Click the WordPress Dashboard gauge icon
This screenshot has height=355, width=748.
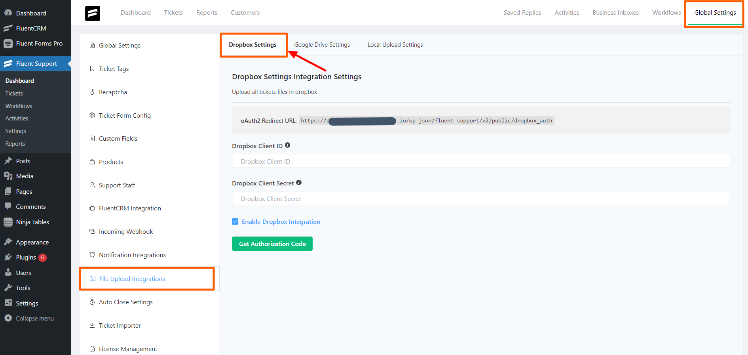coord(8,13)
